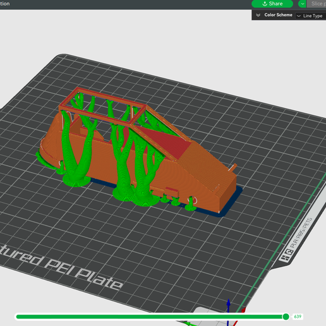Open the dropdown arrow beside Share
This screenshot has height=326, width=326.
click(x=303, y=4)
